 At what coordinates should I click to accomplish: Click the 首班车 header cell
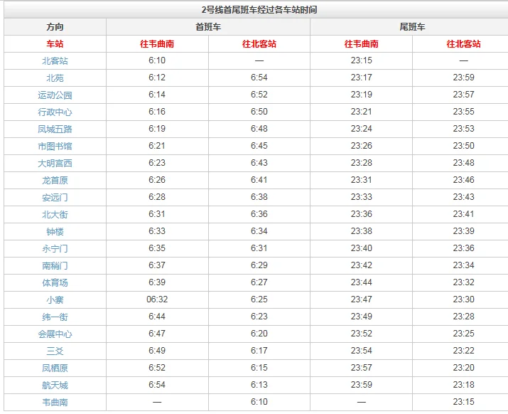[208, 26]
